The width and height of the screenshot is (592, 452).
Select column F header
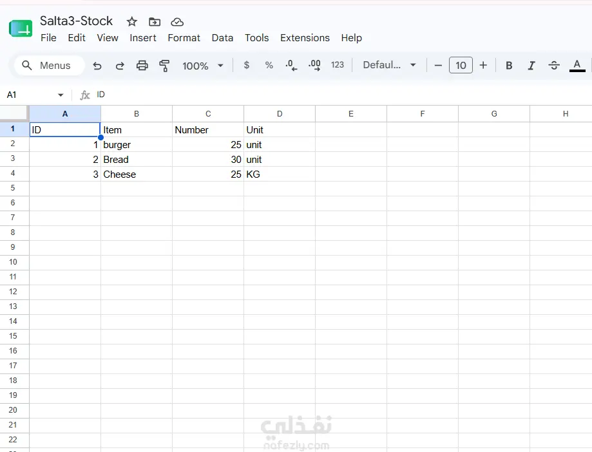[423, 114]
